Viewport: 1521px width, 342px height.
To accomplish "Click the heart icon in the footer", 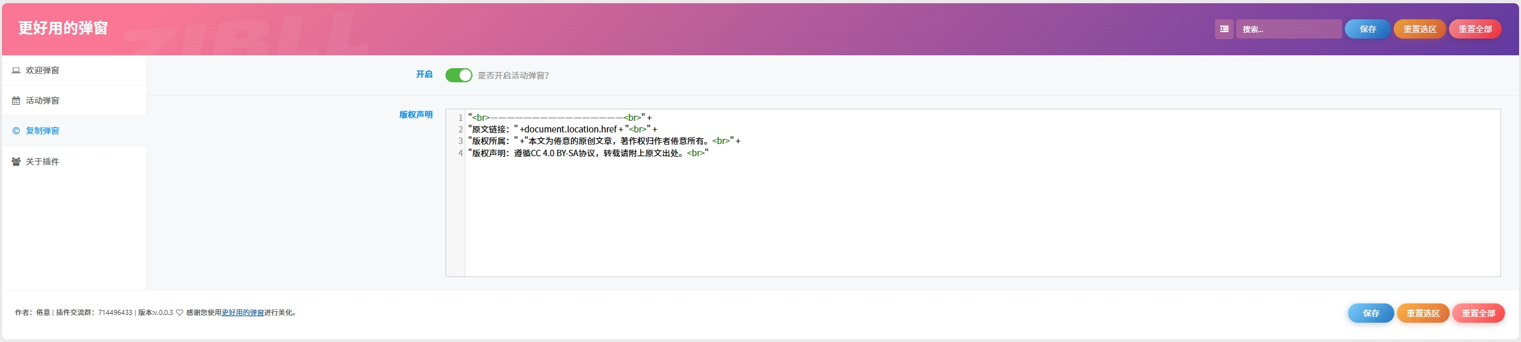I will click(179, 313).
